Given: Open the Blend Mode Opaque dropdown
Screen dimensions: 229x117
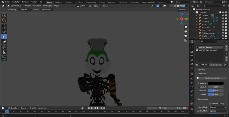Looking at the screenshot, I should click(218, 107).
